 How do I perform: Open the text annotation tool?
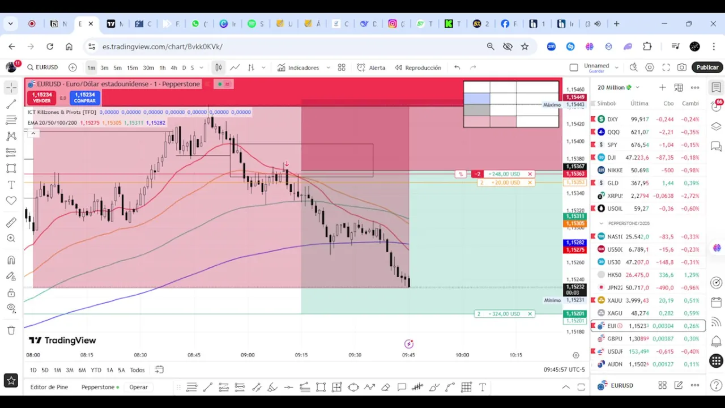(x=11, y=185)
